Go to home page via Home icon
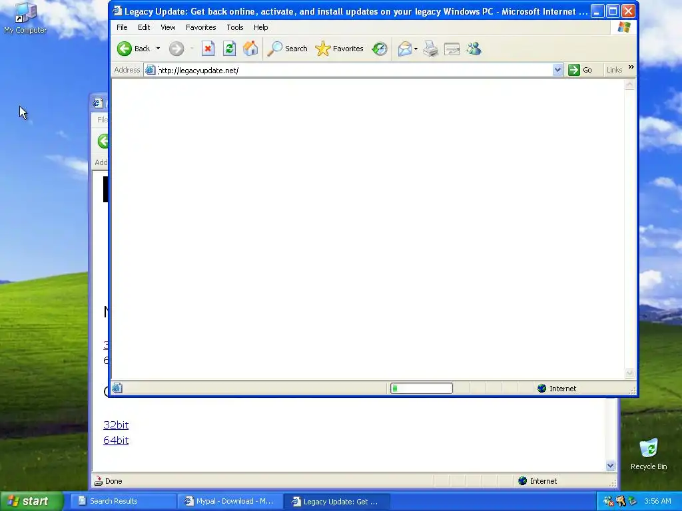The width and height of the screenshot is (682, 511). point(250,49)
